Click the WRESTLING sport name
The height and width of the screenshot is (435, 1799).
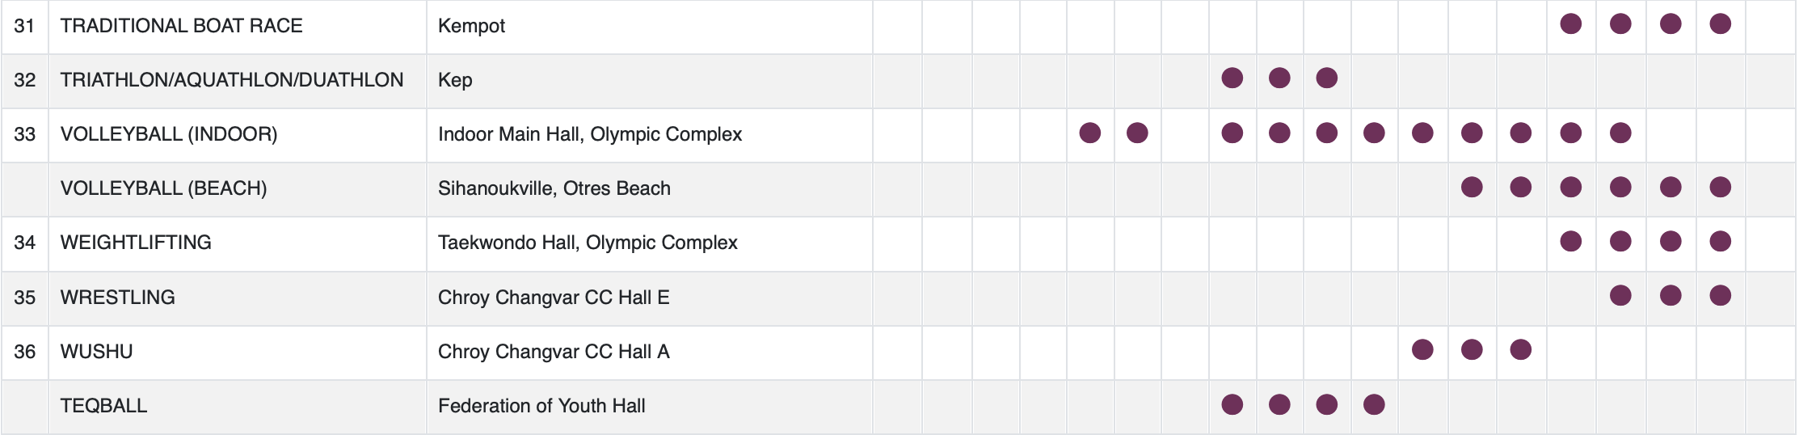[x=118, y=298]
